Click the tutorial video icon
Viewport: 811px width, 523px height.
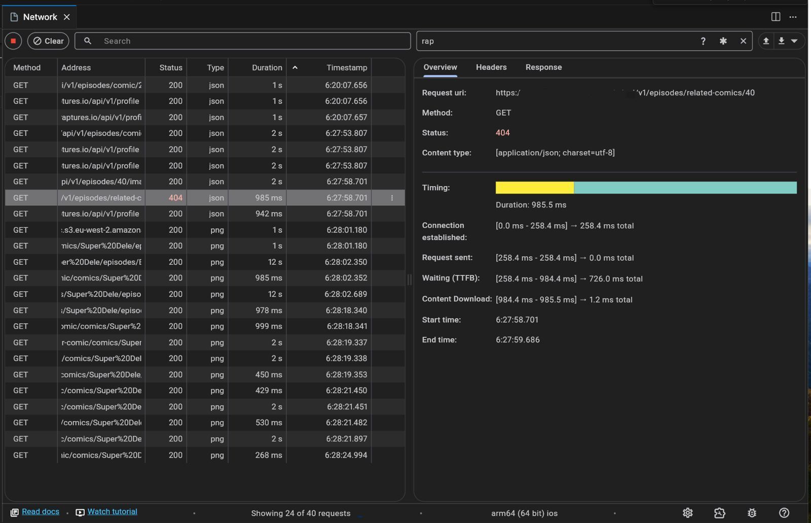click(80, 512)
